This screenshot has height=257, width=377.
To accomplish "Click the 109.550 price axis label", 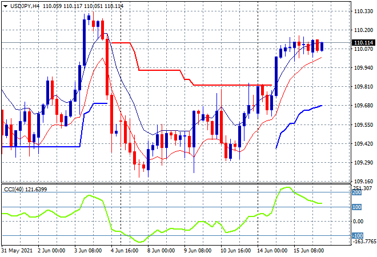I will (x=363, y=125).
